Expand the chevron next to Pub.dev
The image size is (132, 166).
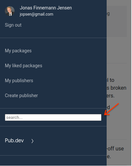coord(33,141)
